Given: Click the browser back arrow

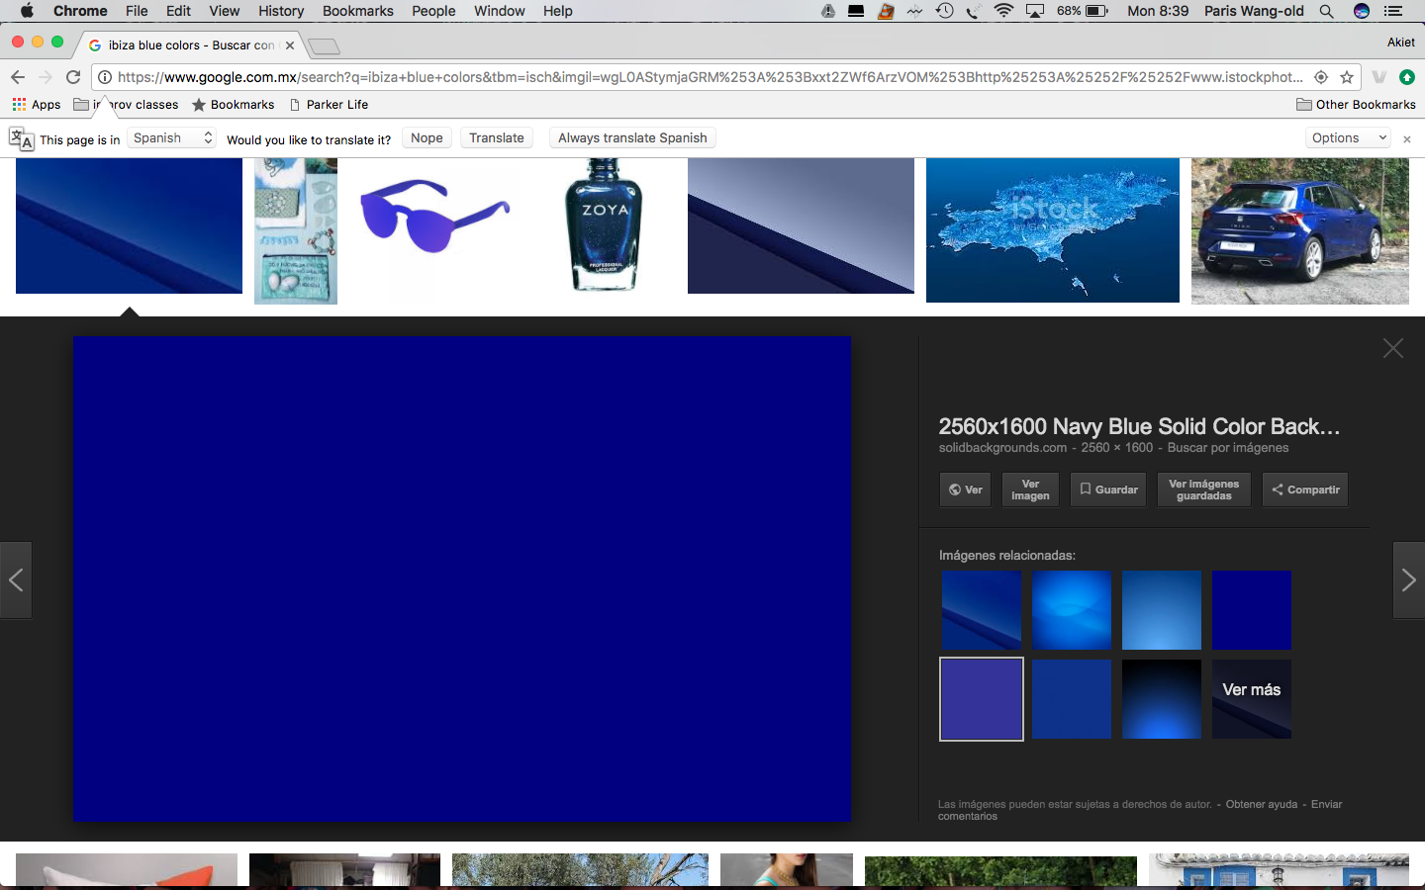Looking at the screenshot, I should pyautogui.click(x=18, y=77).
